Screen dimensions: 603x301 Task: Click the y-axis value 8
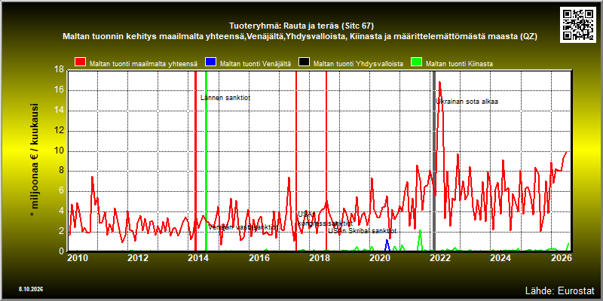point(61,172)
